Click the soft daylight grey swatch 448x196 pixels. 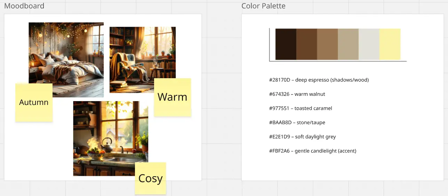pyautogui.click(x=369, y=44)
